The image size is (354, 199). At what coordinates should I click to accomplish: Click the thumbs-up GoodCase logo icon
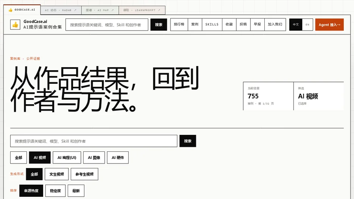[x=15, y=25]
